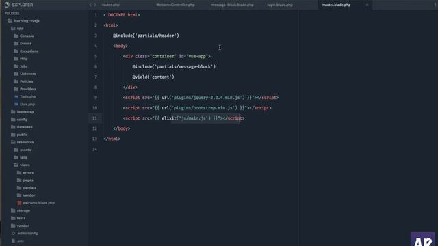Click the .env file icon

[x=13, y=241]
